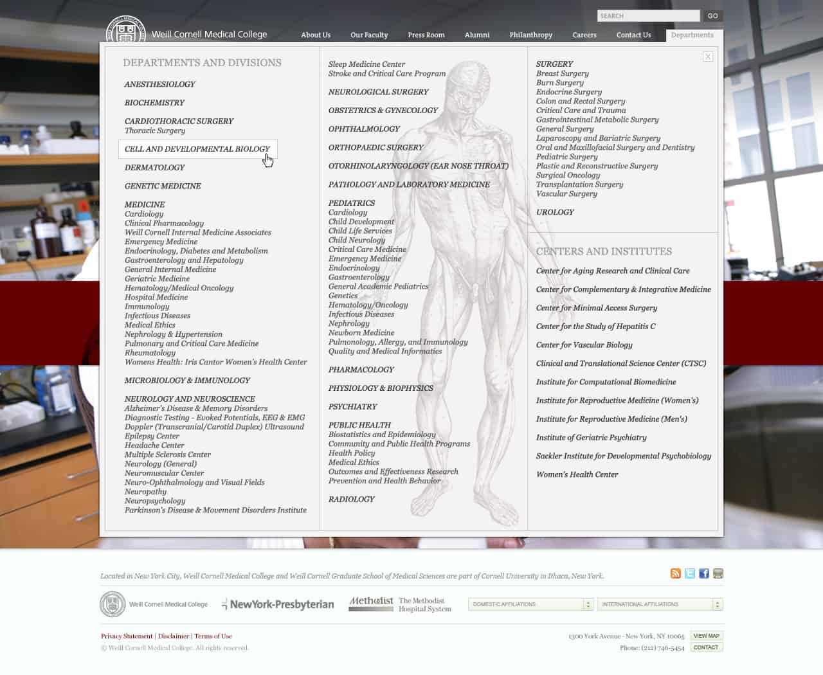Open the Radiology department link
823x675 pixels.
(x=351, y=500)
